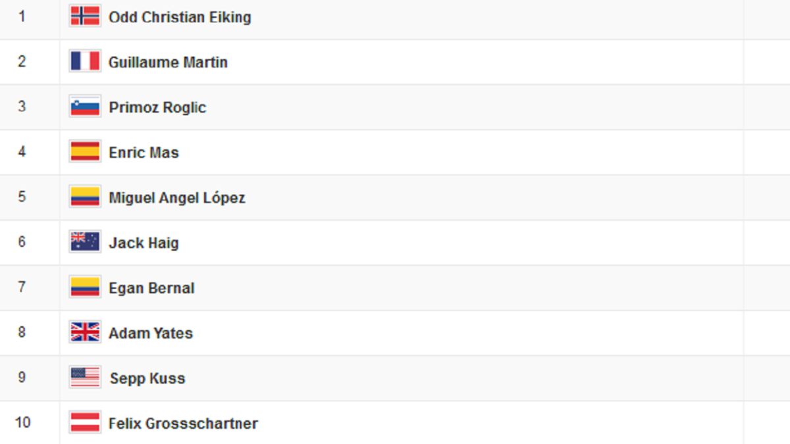The image size is (790, 444).
Task: Open Enric Mas rider link
Action: click(x=144, y=153)
